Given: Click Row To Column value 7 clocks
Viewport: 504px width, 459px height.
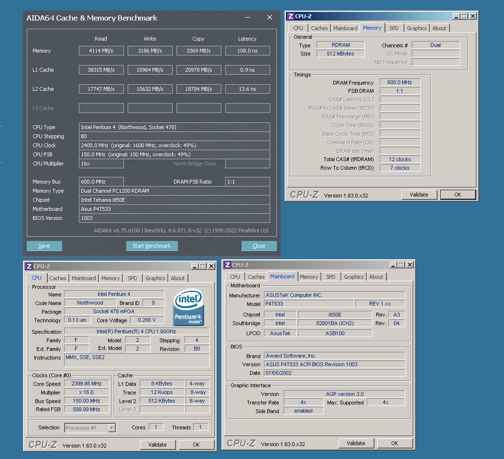Looking at the screenshot, I should [400, 168].
